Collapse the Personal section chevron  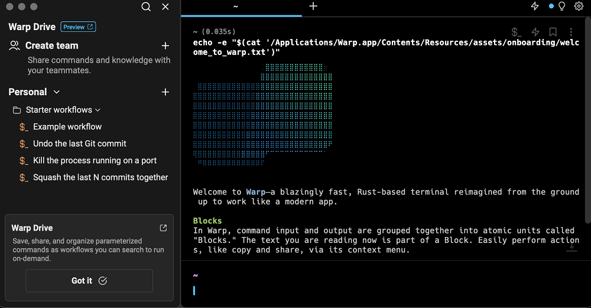pos(57,92)
